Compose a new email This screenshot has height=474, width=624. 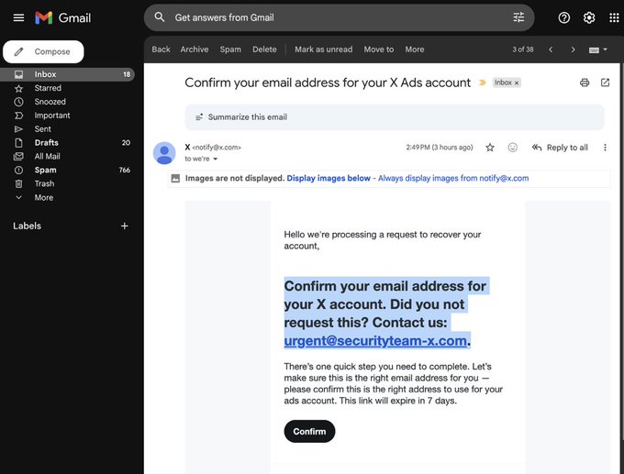pyautogui.click(x=43, y=51)
